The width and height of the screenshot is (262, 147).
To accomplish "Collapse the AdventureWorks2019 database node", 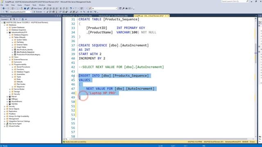I will pyautogui.click(x=7, y=32).
